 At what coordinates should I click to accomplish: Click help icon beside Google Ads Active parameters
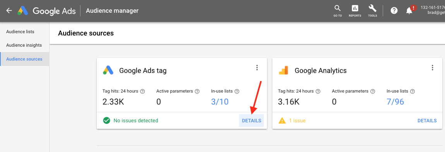coord(197,91)
